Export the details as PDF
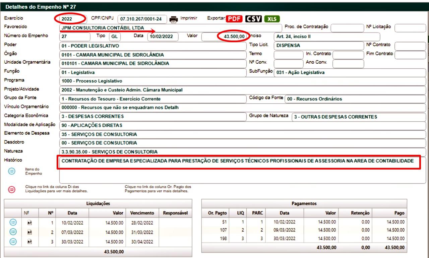Viewport: 429px width, 258px height. click(x=234, y=19)
